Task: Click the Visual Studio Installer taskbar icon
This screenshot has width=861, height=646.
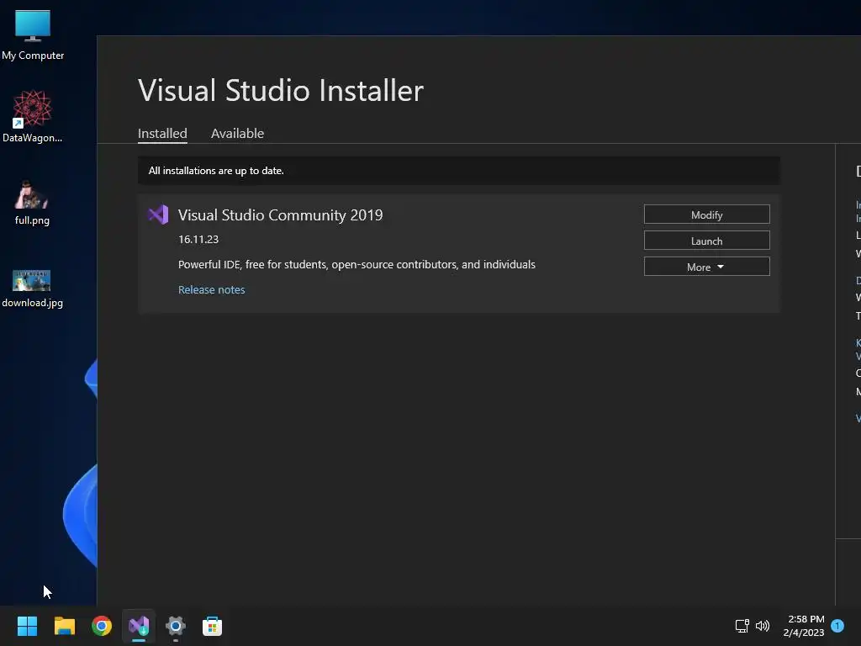Action: 139,626
